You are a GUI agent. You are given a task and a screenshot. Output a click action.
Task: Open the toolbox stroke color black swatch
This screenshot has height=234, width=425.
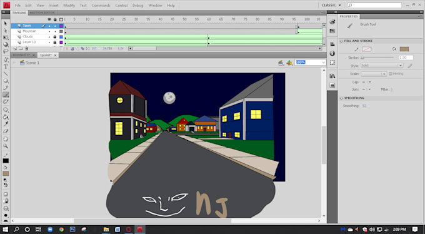pyautogui.click(x=6, y=161)
